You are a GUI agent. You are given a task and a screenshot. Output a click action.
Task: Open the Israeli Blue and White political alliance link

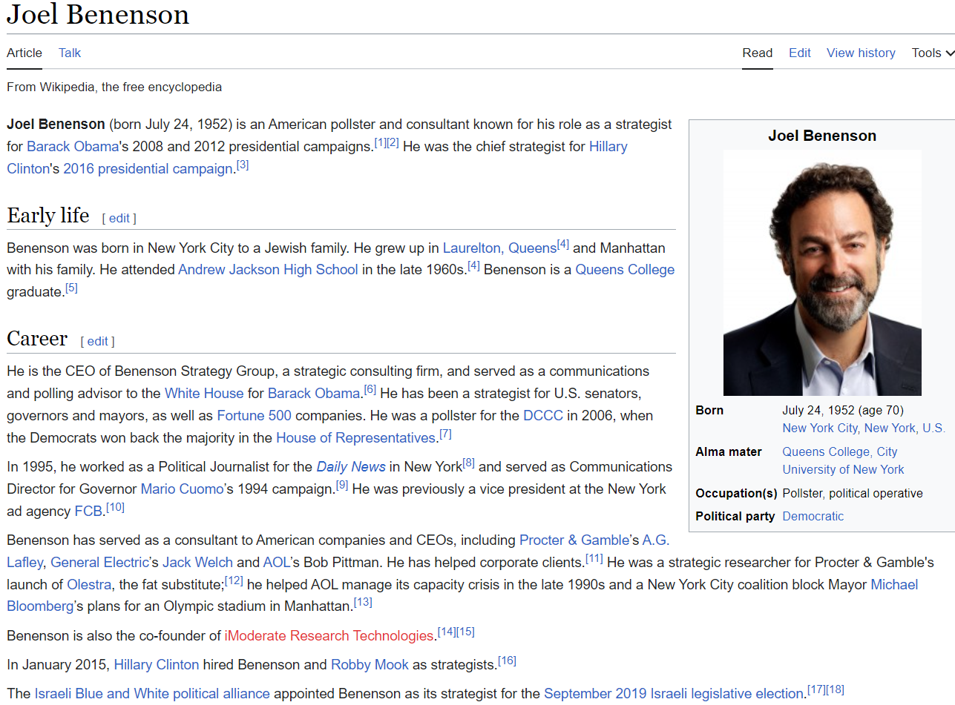click(x=152, y=694)
